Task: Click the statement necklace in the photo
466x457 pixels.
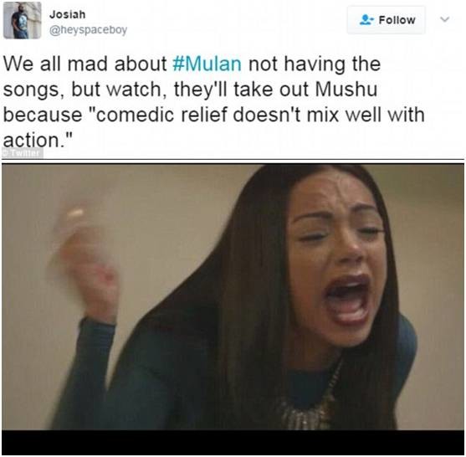Action: point(310,402)
